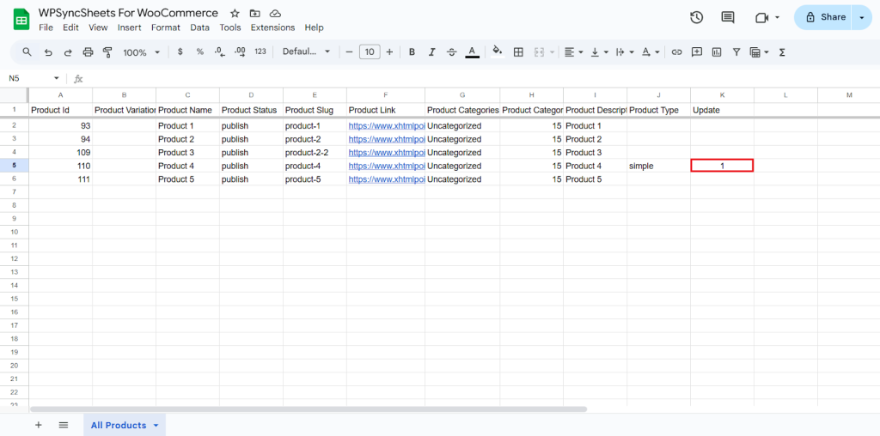Insert a link icon
The height and width of the screenshot is (436, 880).
coord(677,52)
